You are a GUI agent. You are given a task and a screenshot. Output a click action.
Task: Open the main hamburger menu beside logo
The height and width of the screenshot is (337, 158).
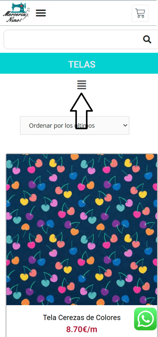coord(41,13)
